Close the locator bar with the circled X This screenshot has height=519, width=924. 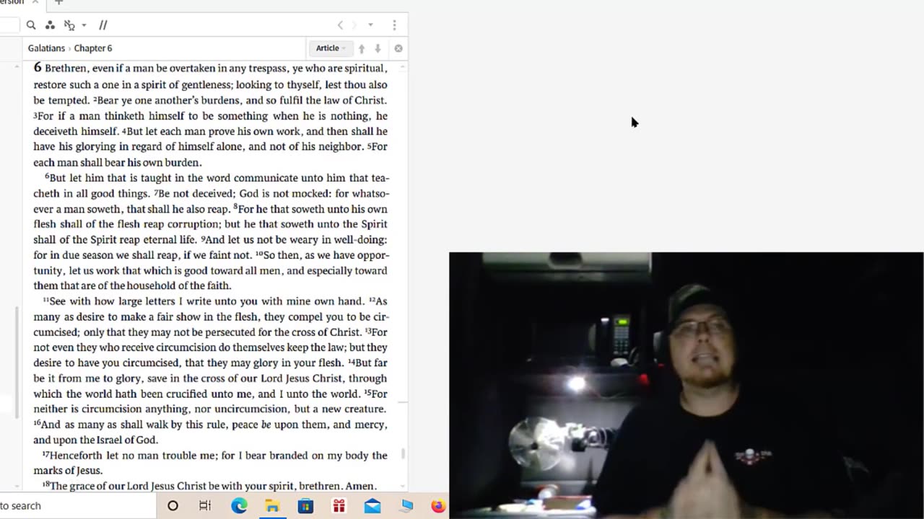click(398, 48)
